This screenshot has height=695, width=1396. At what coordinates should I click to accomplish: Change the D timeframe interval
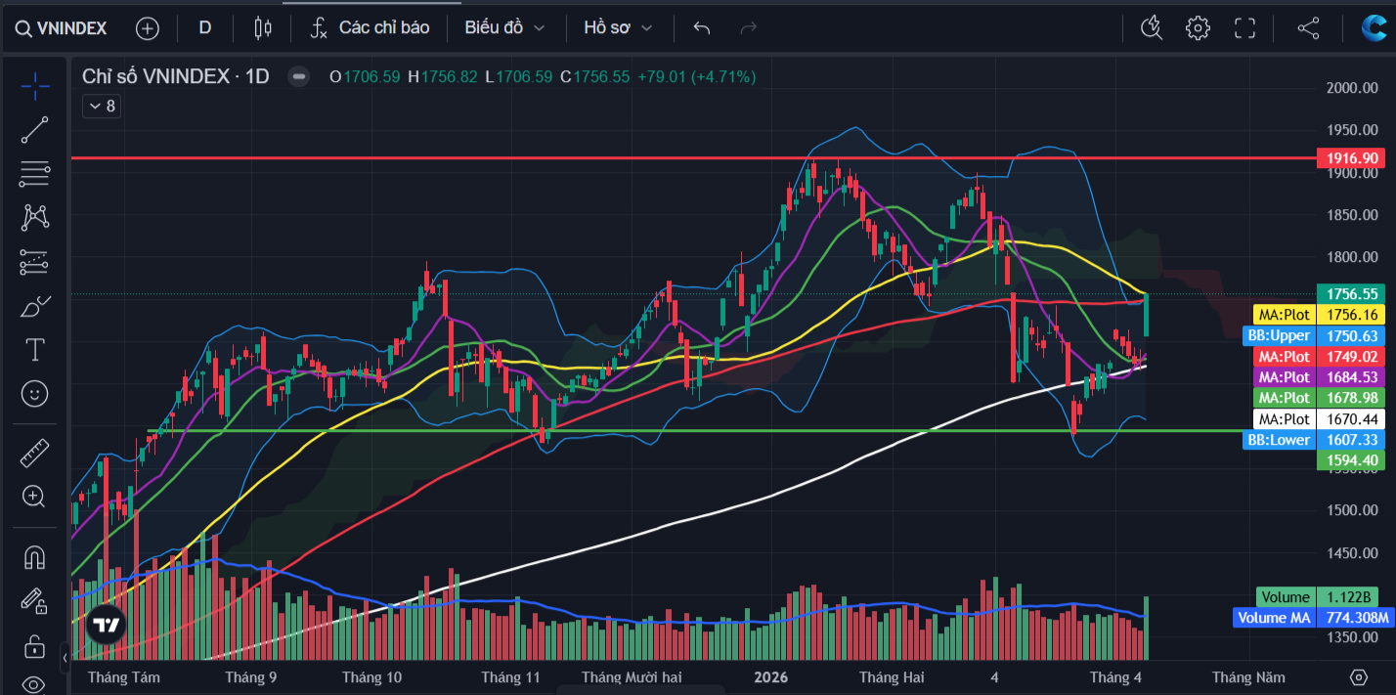pyautogui.click(x=205, y=28)
